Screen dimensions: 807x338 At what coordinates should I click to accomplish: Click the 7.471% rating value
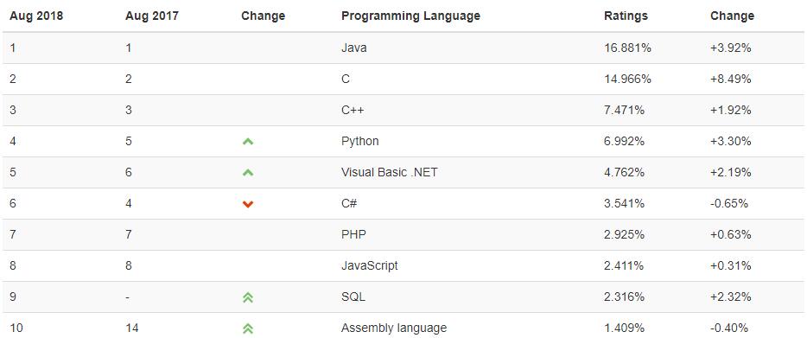pyautogui.click(x=625, y=111)
